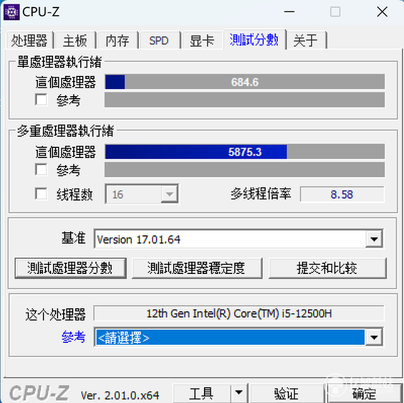404x403 pixels.
Task: Open the 关于 tab
Action: [x=306, y=40]
